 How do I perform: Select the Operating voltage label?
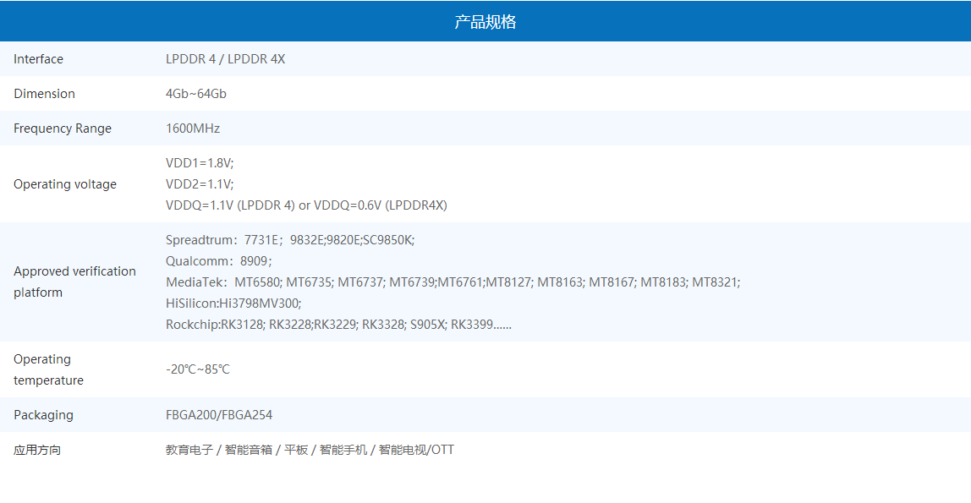(65, 184)
